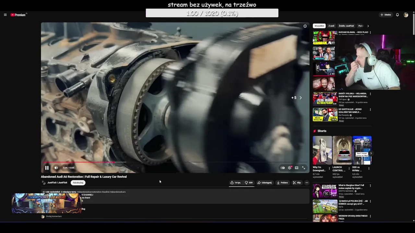The height and width of the screenshot is (233, 415).
Task: Show the video info card icon
Action: click(305, 26)
